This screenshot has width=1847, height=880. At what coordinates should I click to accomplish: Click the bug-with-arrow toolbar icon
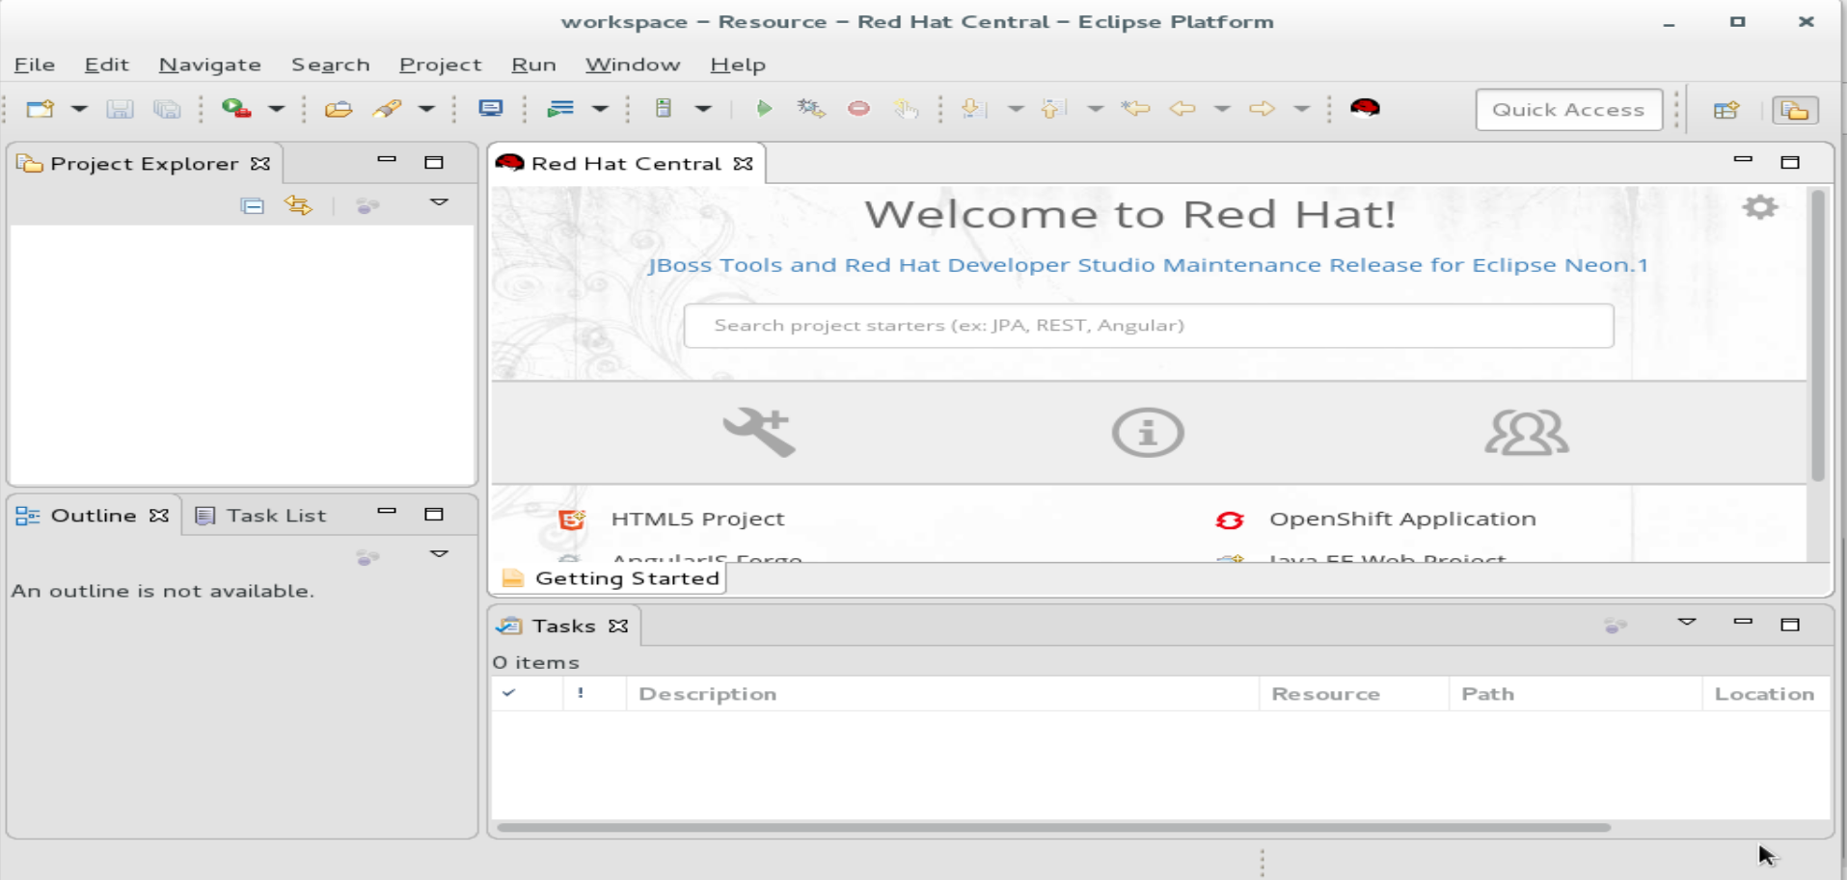810,108
